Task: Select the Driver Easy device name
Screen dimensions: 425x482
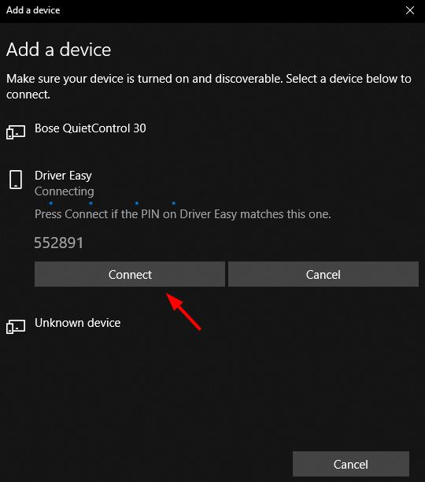Action: pyautogui.click(x=63, y=176)
